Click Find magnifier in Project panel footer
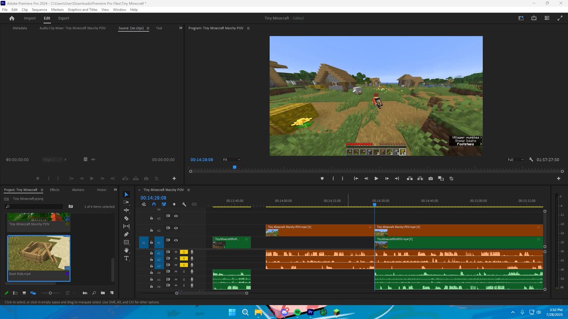 (x=94, y=293)
